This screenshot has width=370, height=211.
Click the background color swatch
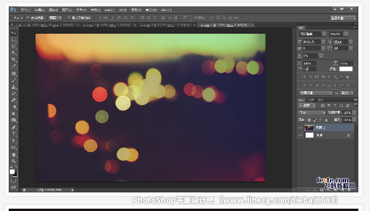[x=15, y=174]
